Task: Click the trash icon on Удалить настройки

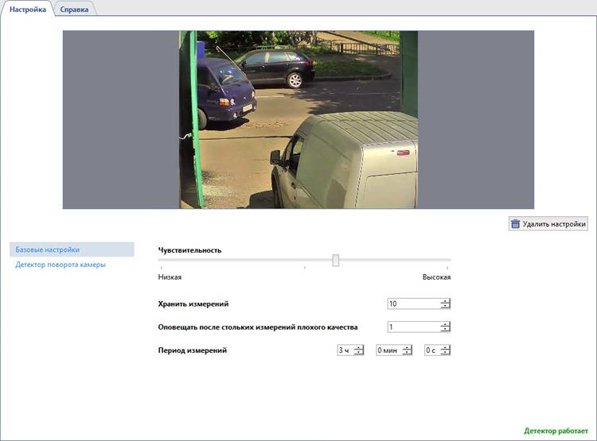Action: click(516, 224)
